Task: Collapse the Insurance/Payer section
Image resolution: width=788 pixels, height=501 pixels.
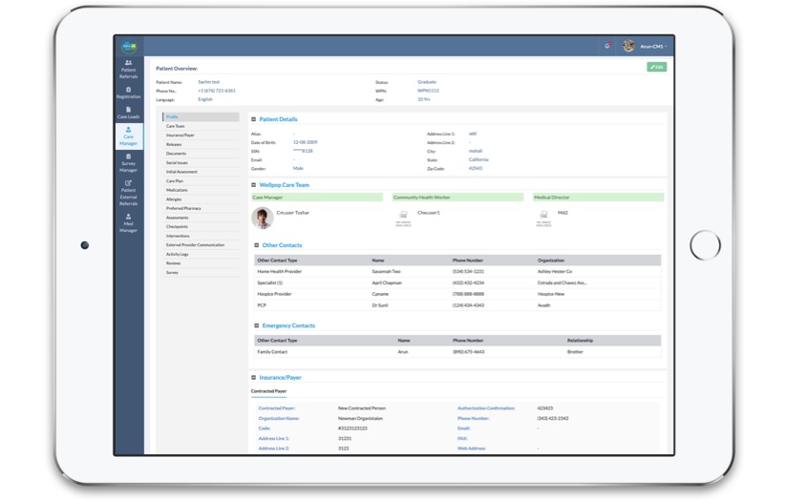Action: [x=254, y=377]
